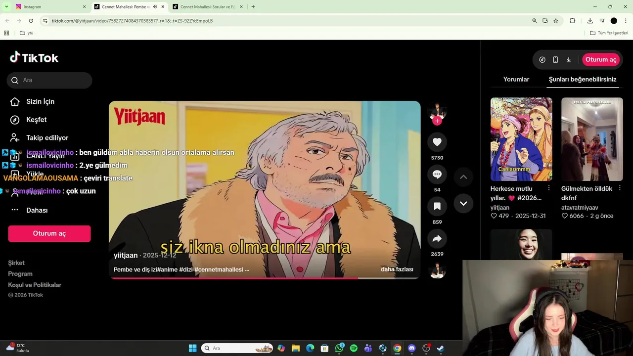The height and width of the screenshot is (356, 633).
Task: Open the spinning sound disc below share
Action: point(437,270)
